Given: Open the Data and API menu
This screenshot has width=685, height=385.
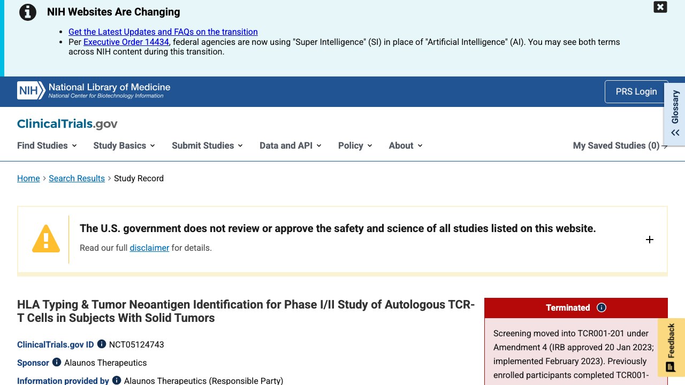Looking at the screenshot, I should (x=291, y=145).
